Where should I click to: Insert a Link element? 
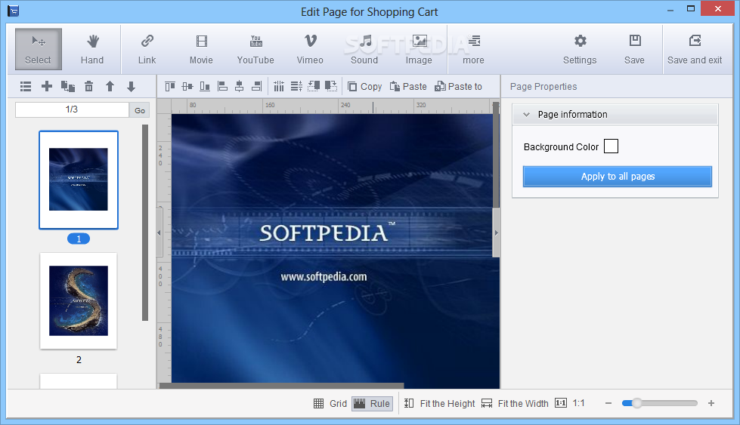point(147,49)
